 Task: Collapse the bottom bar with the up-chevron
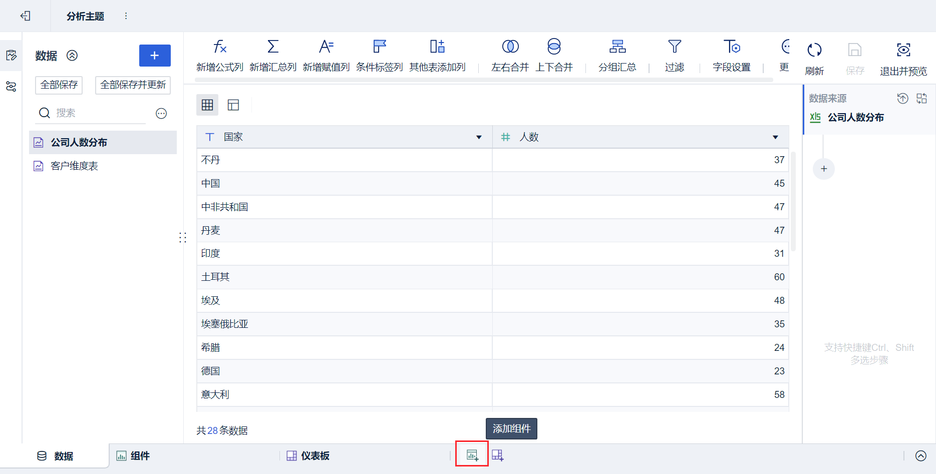(x=920, y=456)
